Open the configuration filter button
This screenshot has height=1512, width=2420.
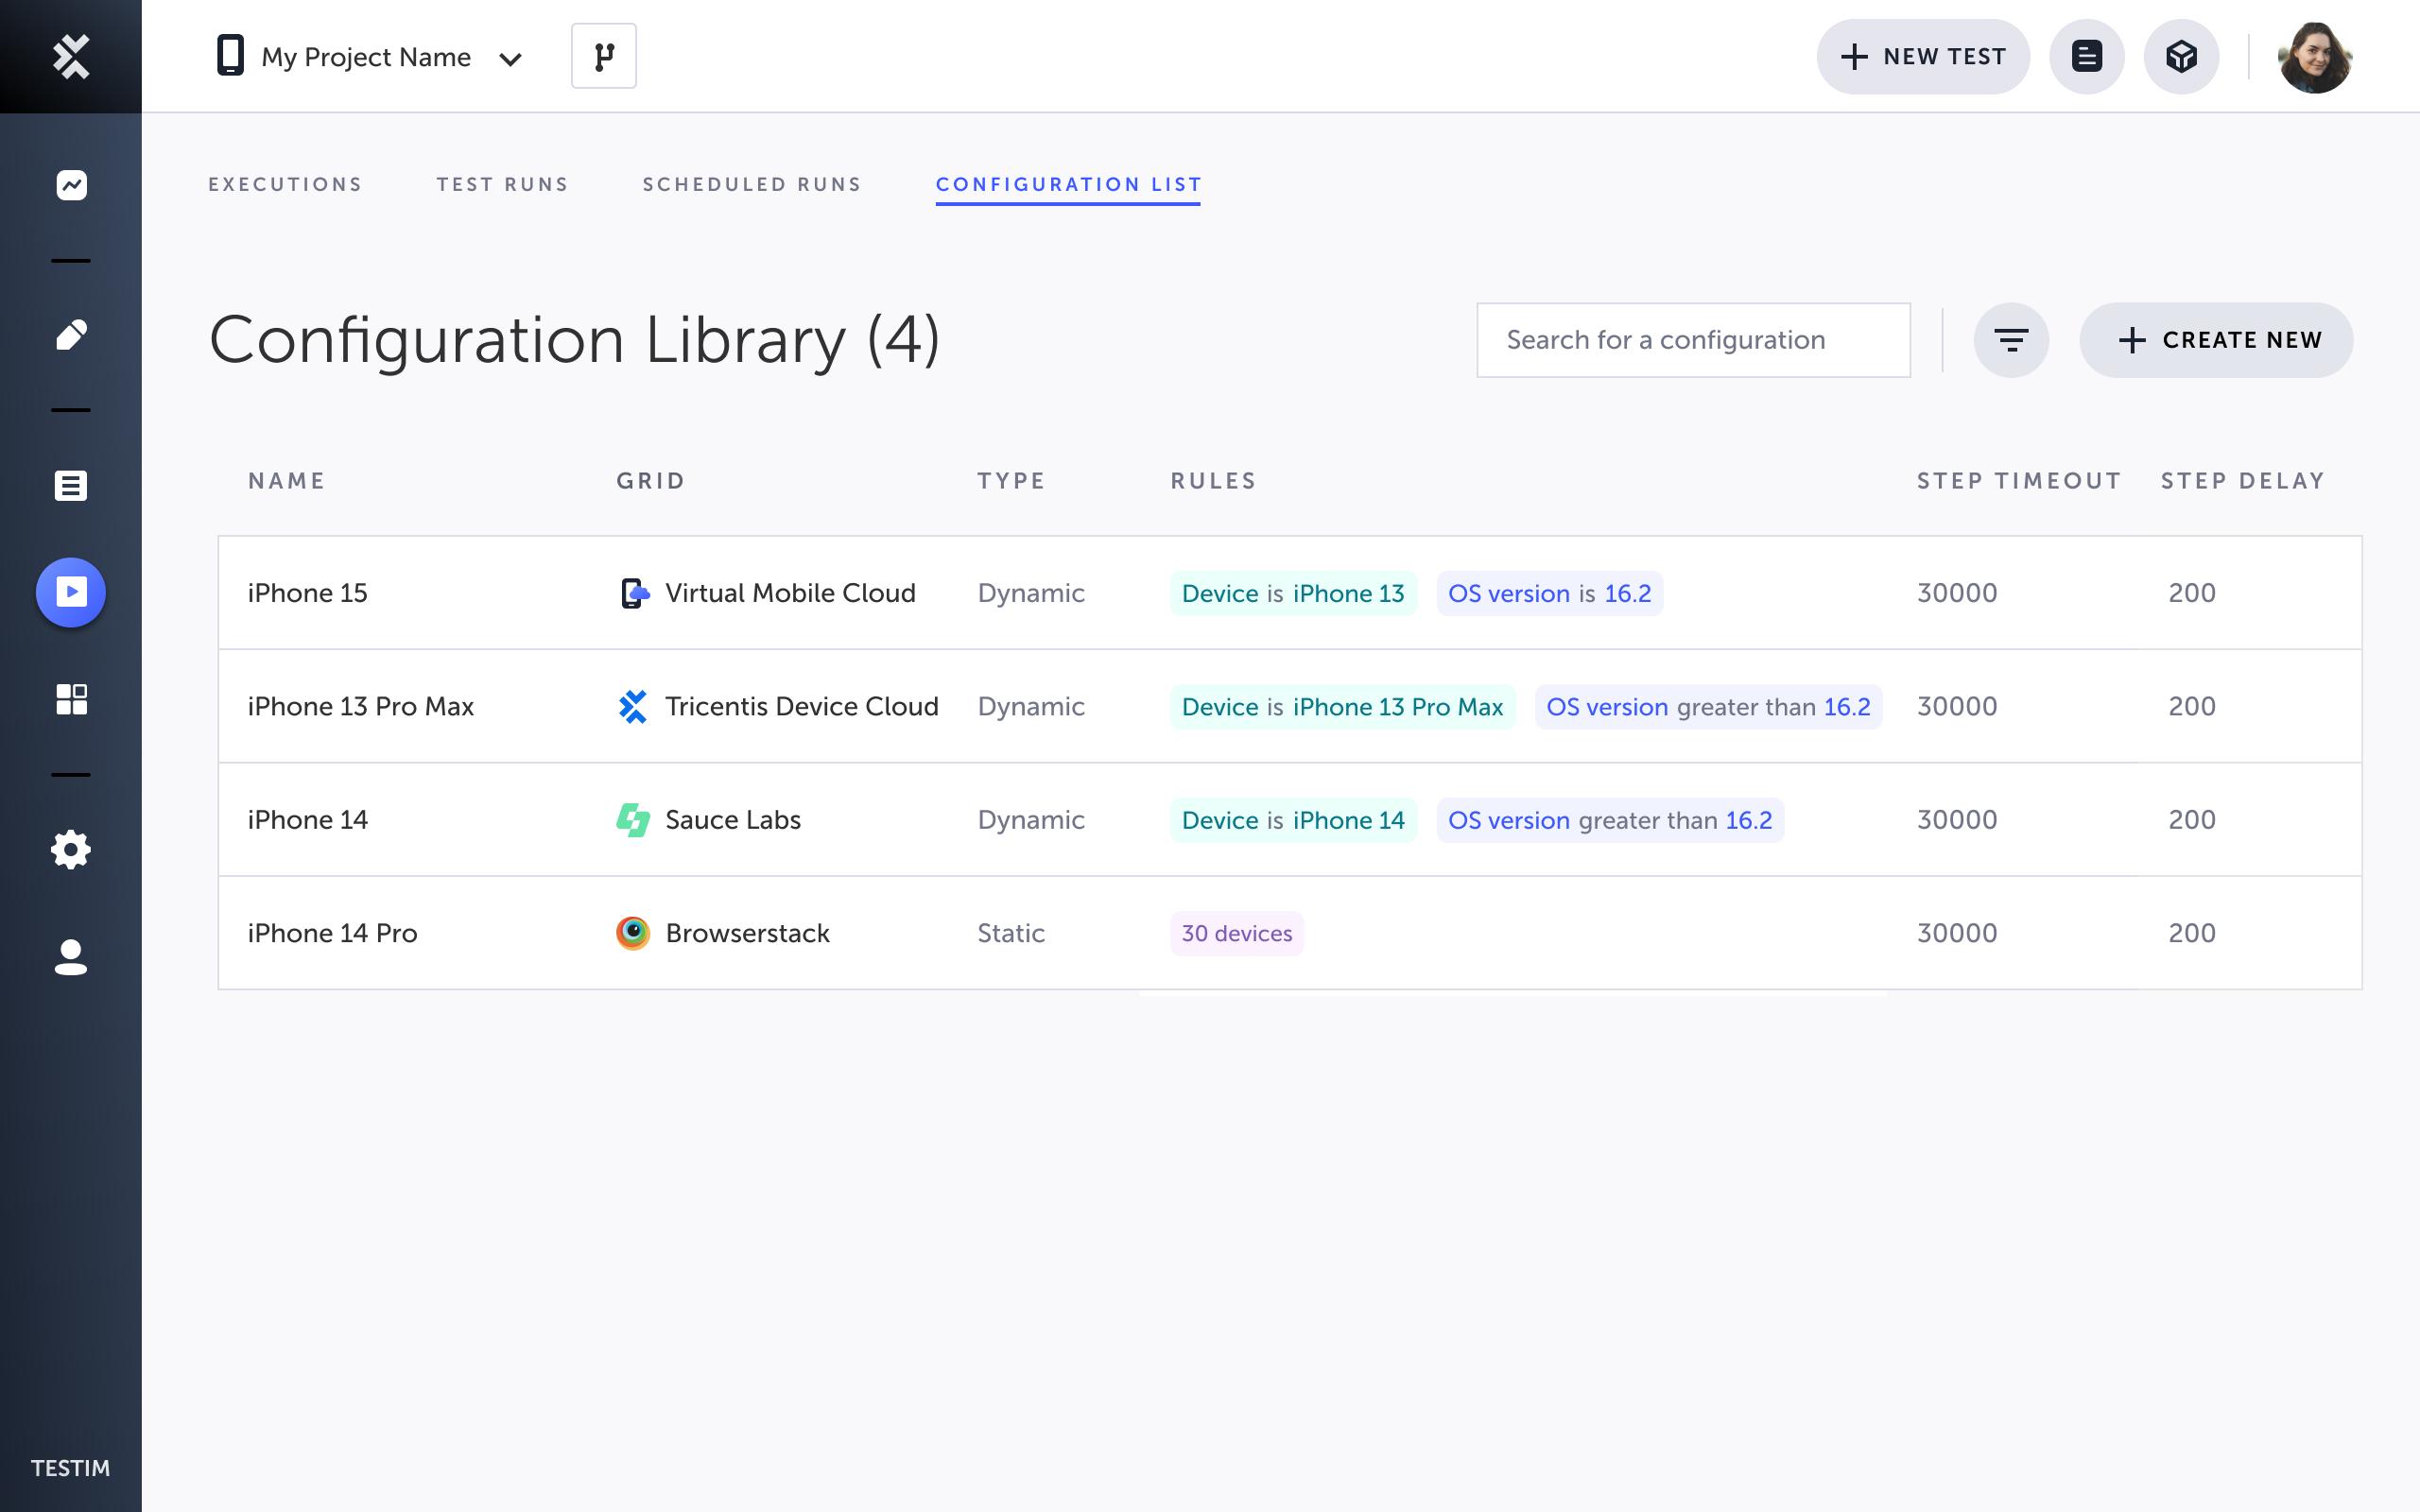2010,340
